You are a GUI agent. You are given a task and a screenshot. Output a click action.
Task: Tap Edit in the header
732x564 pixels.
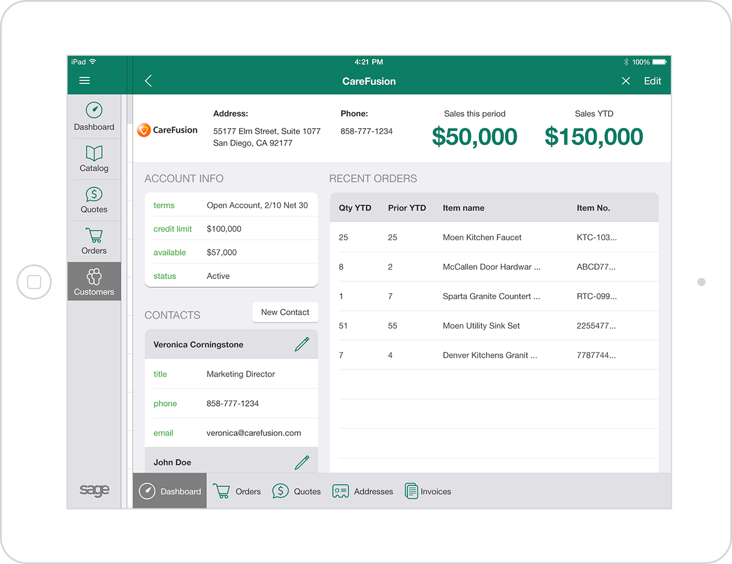coord(653,81)
